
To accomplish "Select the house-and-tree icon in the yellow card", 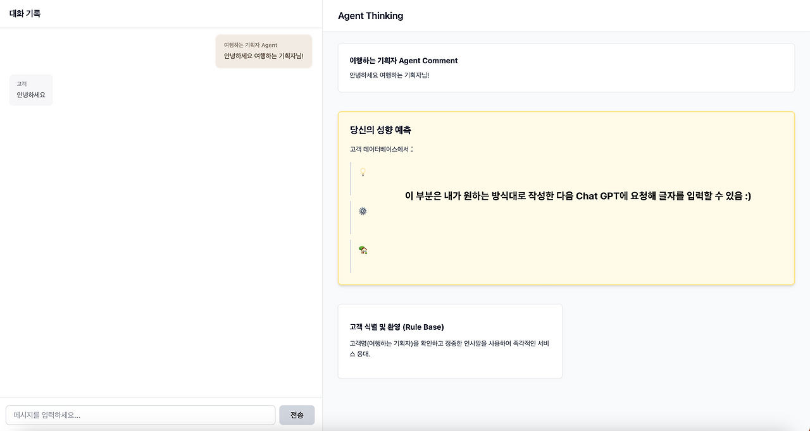I will (x=363, y=249).
